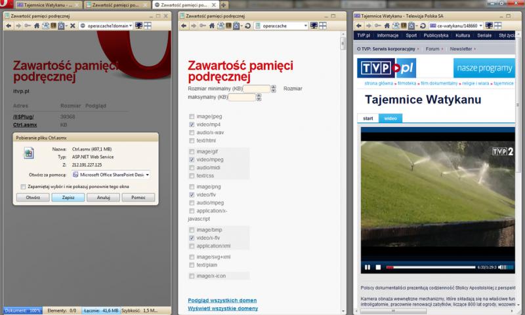Stop the video player
This screenshot has height=315, width=525.
tap(378, 267)
